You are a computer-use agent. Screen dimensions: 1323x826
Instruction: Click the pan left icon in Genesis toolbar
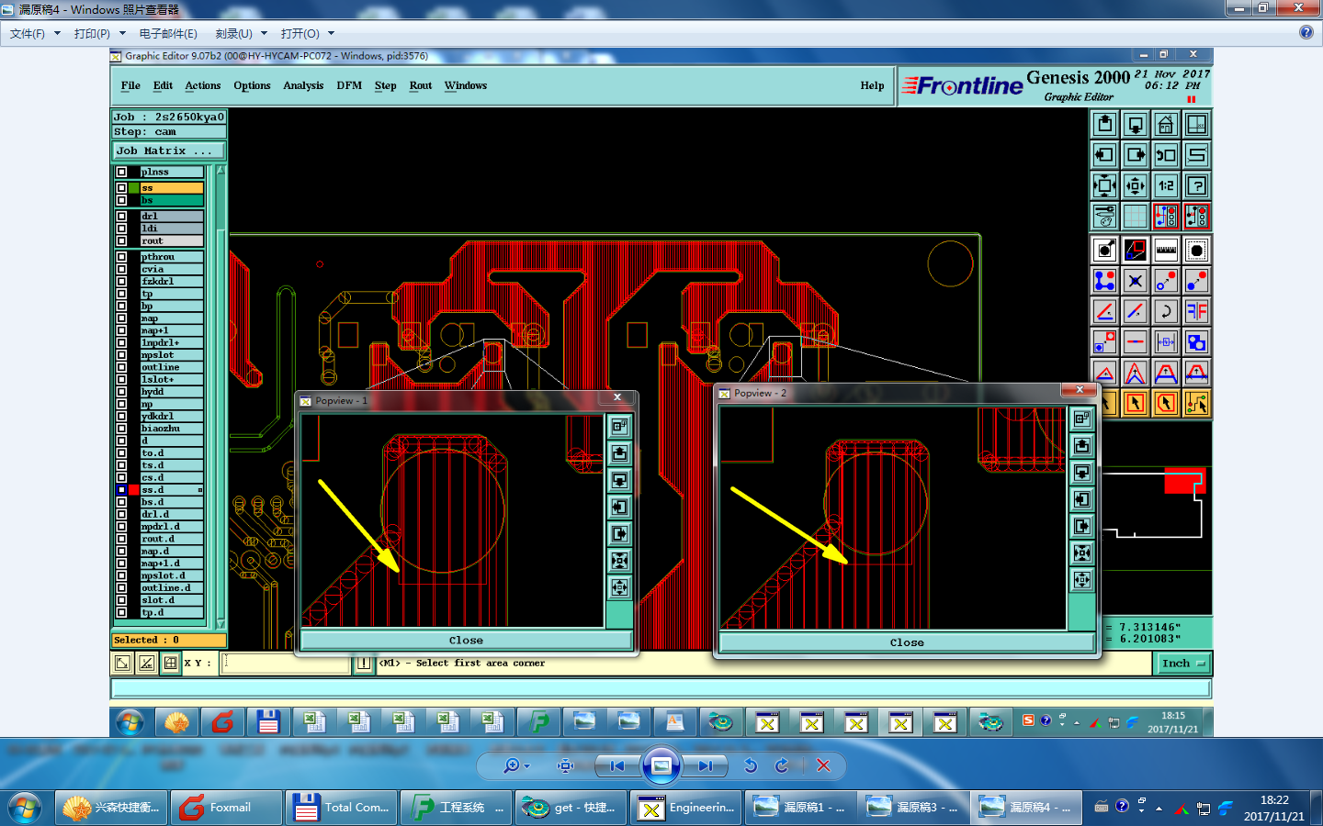(x=1104, y=155)
